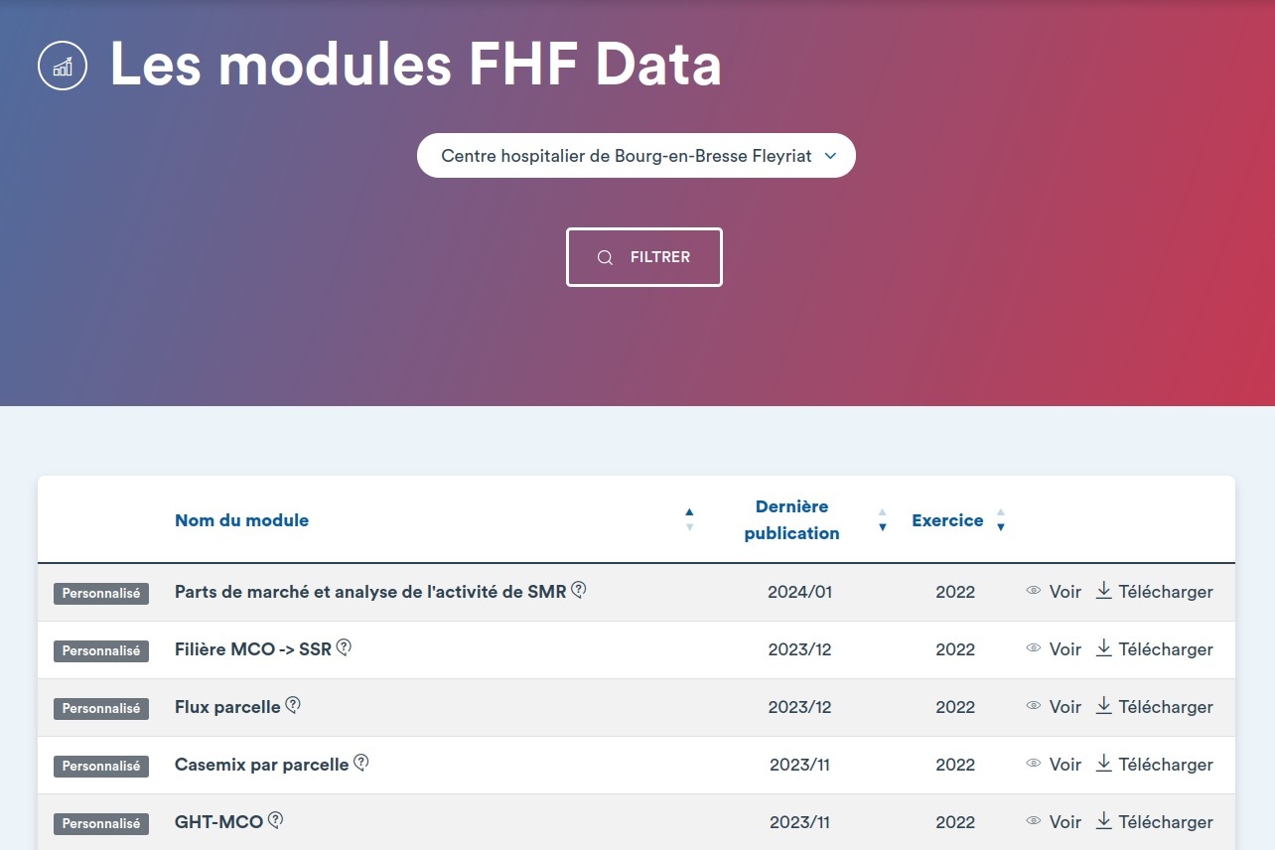Open the Centre hospitalier de Bourg-en-Bresse dropdown

pos(637,156)
